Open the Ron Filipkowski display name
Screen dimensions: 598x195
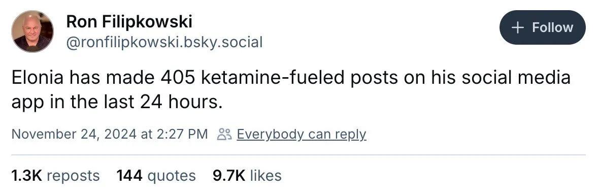tap(129, 22)
